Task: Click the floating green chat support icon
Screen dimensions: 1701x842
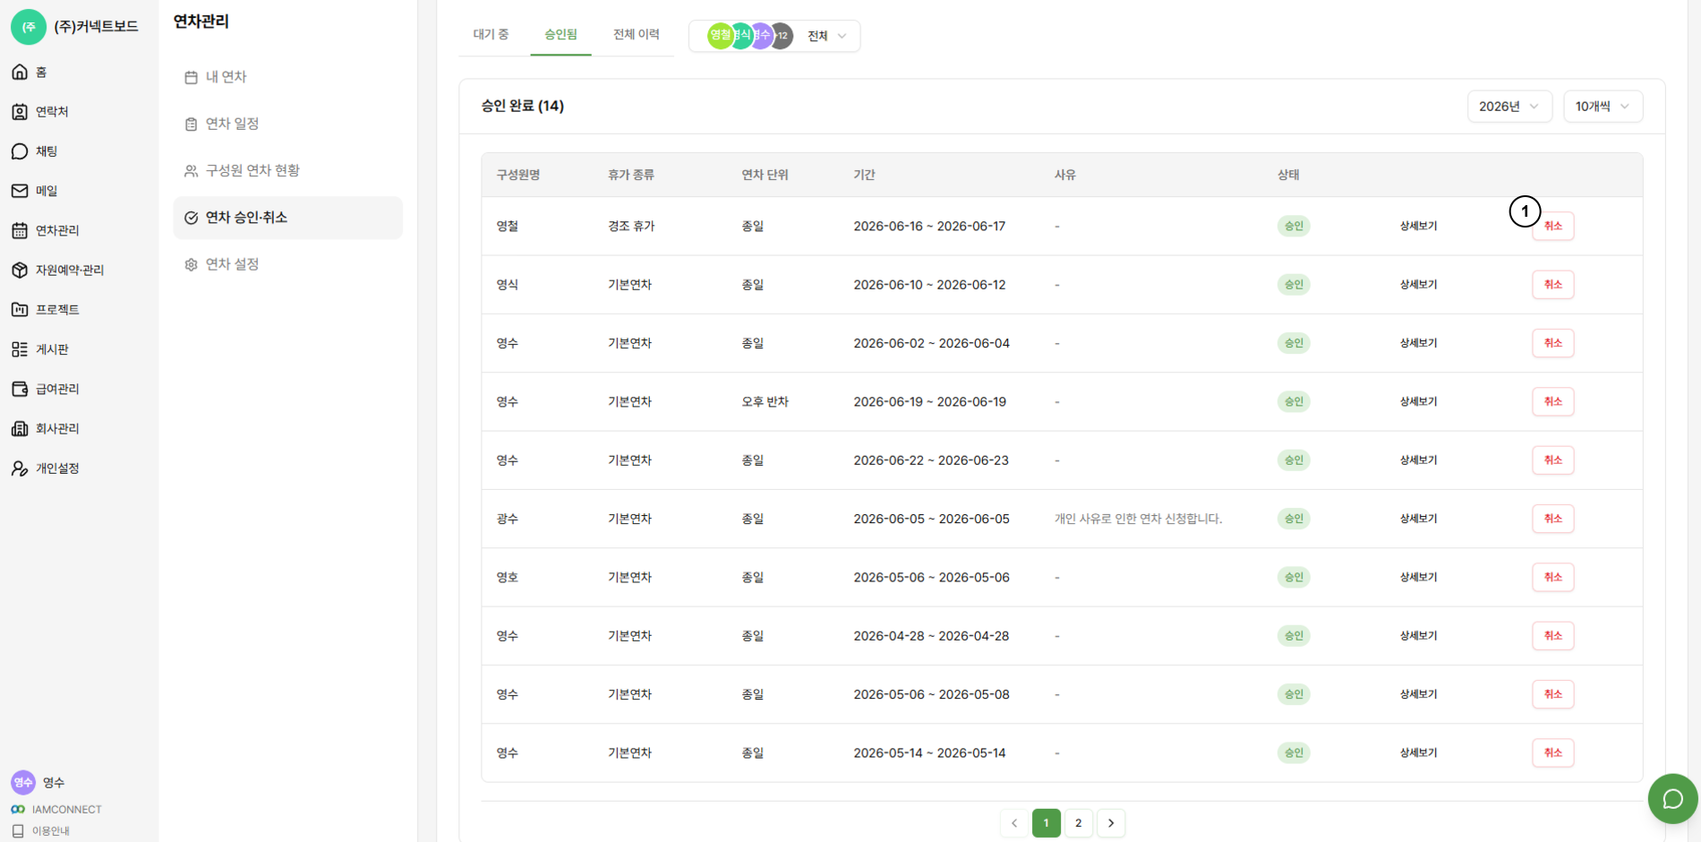Action: [1672, 798]
